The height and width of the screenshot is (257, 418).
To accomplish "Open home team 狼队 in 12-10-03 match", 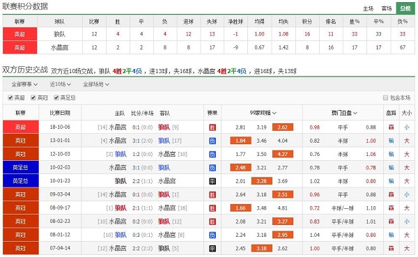I will (x=121, y=154).
